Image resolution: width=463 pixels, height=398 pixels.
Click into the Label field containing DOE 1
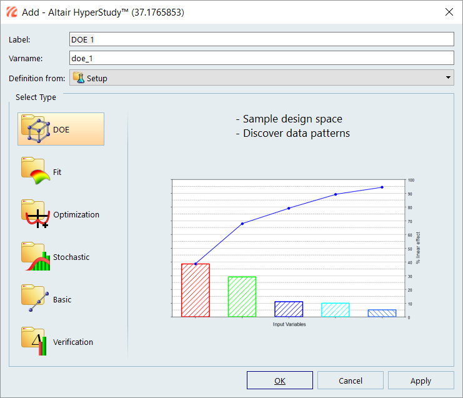click(x=262, y=39)
